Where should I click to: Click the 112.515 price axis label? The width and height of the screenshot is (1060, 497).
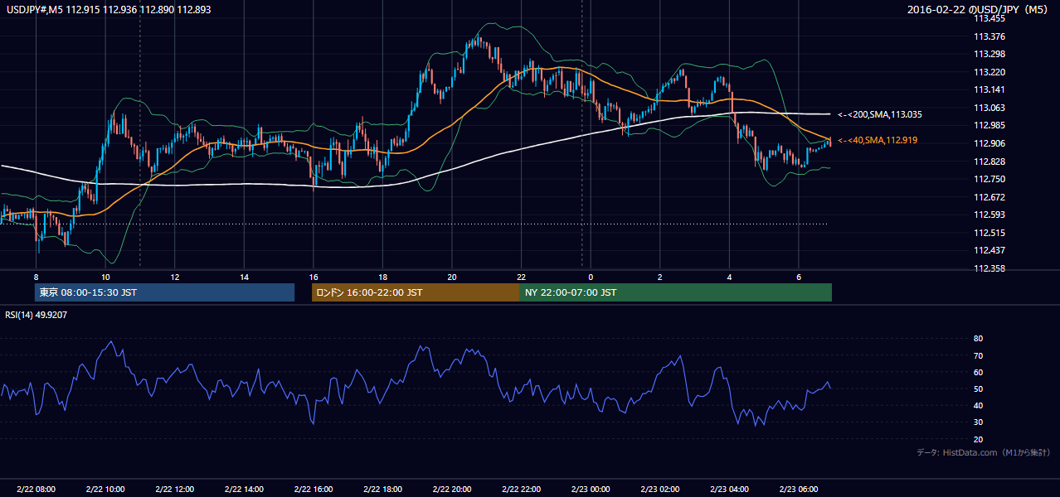989,233
